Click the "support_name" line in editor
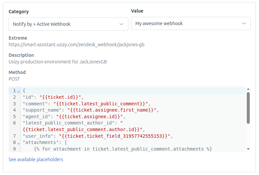Image resolution: width=259 pixels, height=175 pixels. [x=91, y=110]
